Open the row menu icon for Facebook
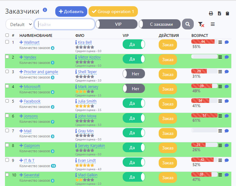The image size is (236, 186). pyautogui.click(x=220, y=101)
